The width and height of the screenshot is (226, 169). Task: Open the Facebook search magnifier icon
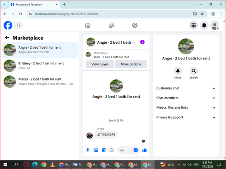(19, 25)
